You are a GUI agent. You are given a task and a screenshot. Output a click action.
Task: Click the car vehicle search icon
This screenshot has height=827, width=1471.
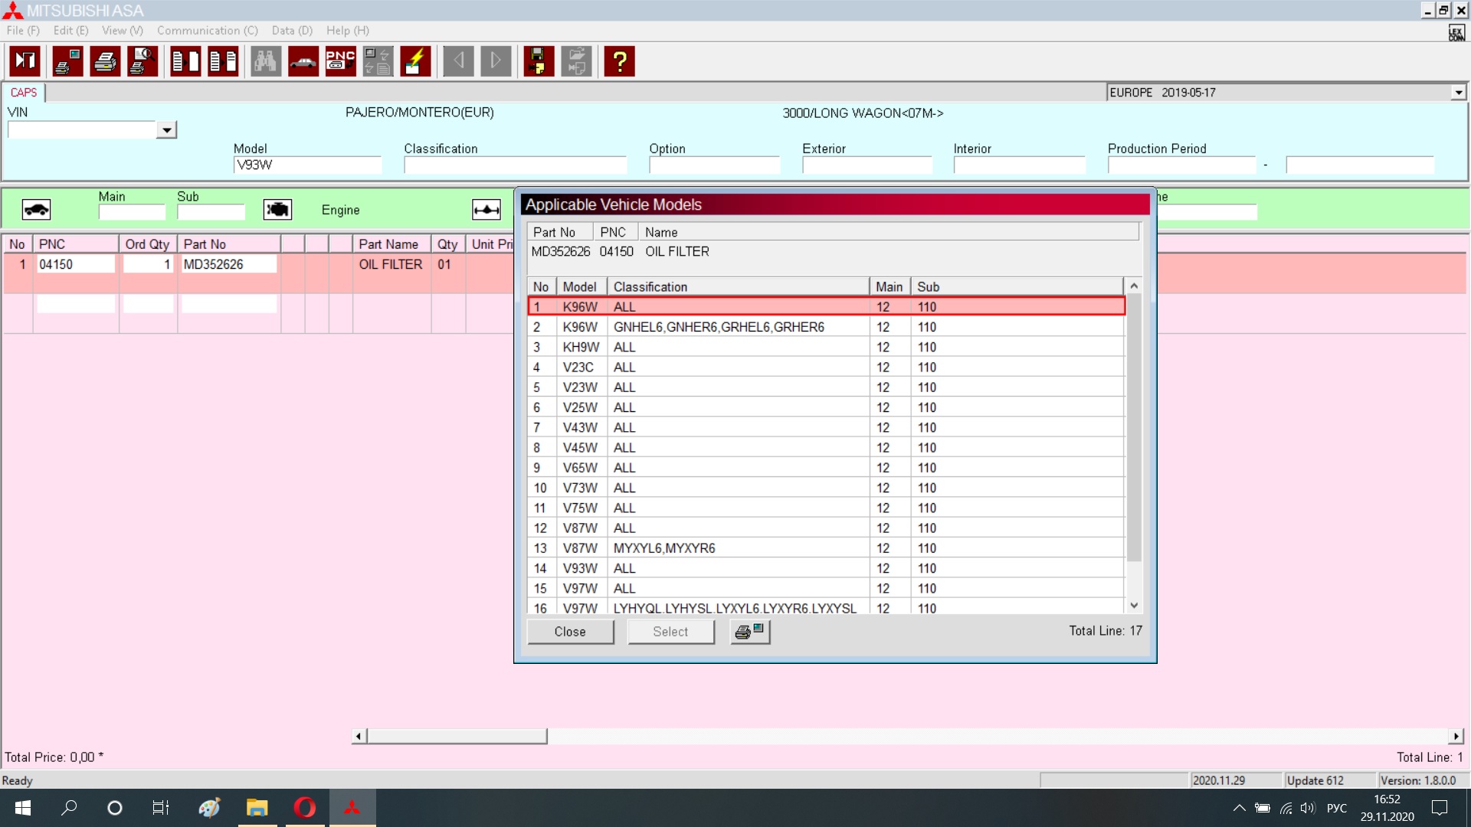pyautogui.click(x=303, y=61)
